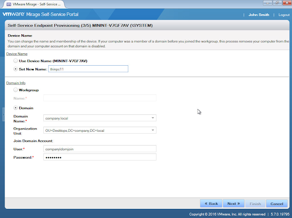Expand the left side panel handle
The image size is (292, 218).
(x=3, y=114)
